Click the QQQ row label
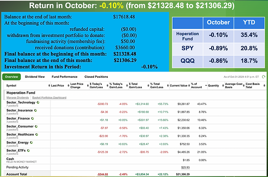This screenshot has width=268, height=177. tap(187, 61)
